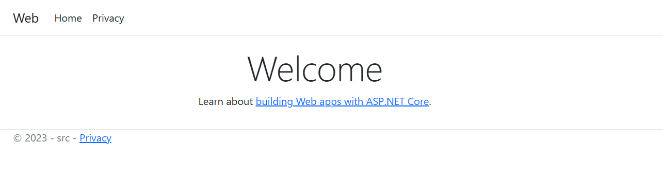The height and width of the screenshot is (196, 663).
Task: Click the 'Learn about' text
Action: pos(225,101)
